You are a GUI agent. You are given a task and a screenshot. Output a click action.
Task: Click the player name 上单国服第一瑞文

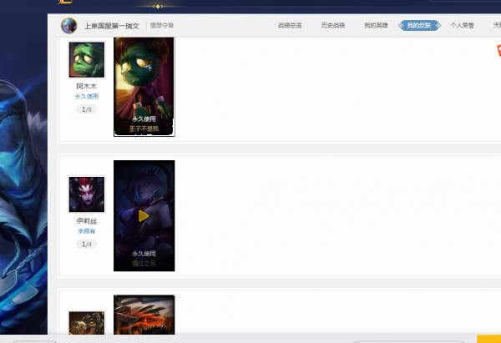[x=112, y=26]
